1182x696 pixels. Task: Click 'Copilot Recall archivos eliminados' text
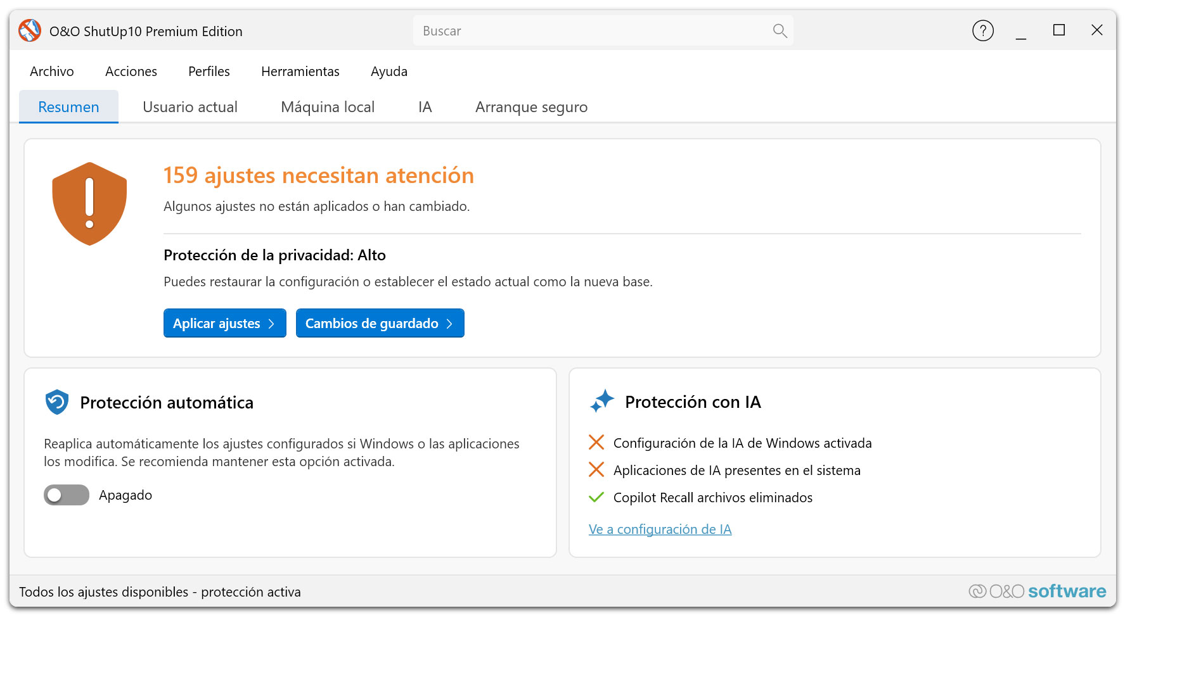tap(713, 497)
